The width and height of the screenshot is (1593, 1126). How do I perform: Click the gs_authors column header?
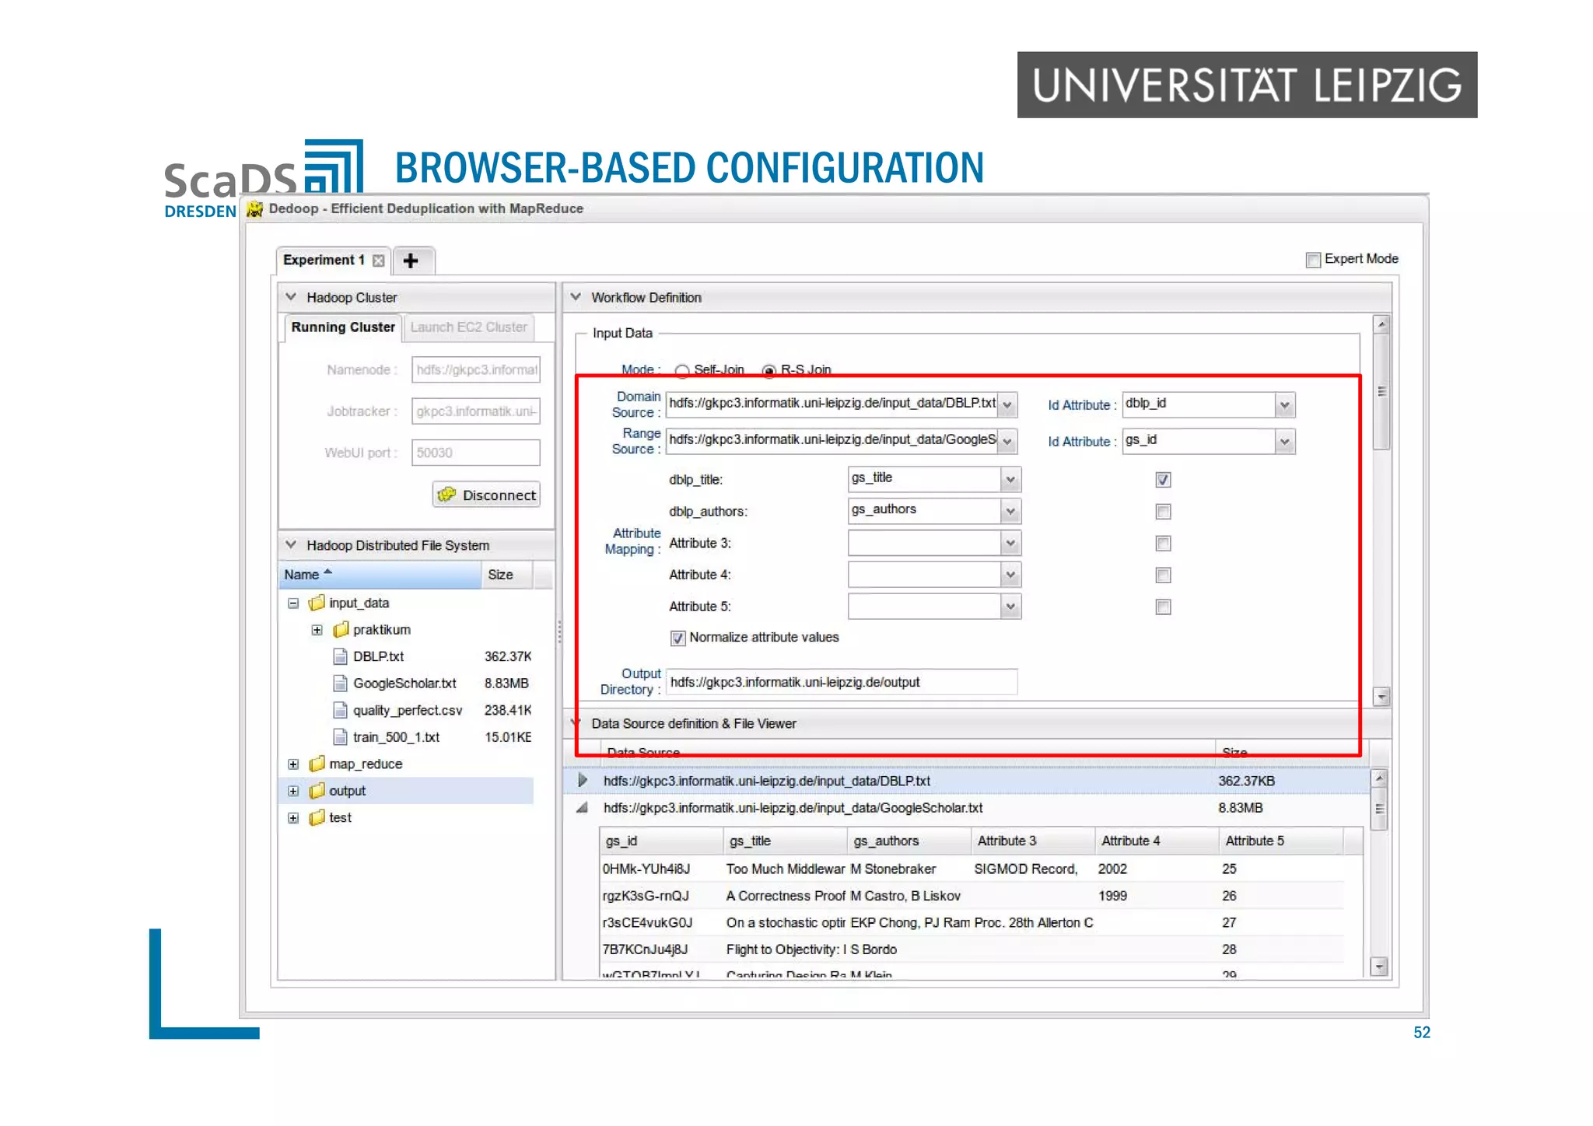click(909, 841)
